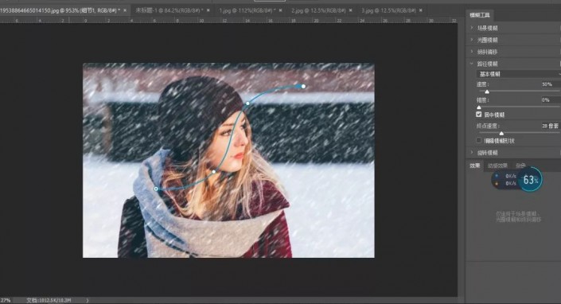Close the 3.jpg document tab
The width and height of the screenshot is (561, 304).
point(421,10)
